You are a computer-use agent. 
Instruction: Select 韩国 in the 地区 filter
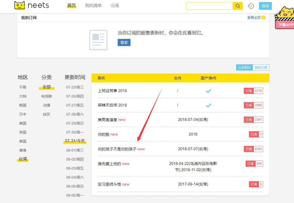click(23, 105)
